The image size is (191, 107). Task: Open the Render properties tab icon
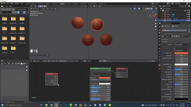click(x=160, y=30)
